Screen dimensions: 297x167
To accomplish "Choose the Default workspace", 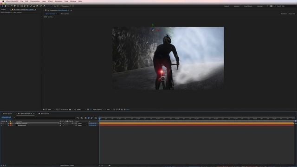I will [x=226, y=6].
